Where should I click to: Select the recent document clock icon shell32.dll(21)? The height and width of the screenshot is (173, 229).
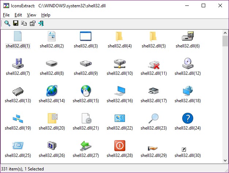tap(87, 118)
